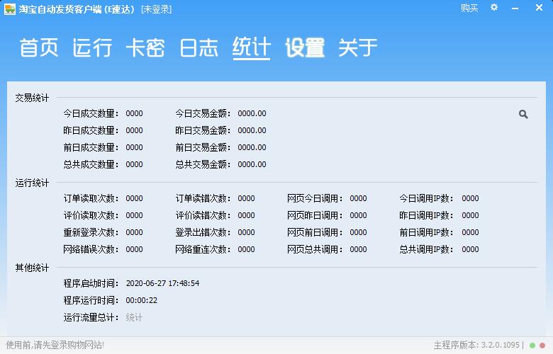Click the 主程序版本 number in status bar
Viewport: 553px width, 354px height.
pyautogui.click(x=501, y=346)
